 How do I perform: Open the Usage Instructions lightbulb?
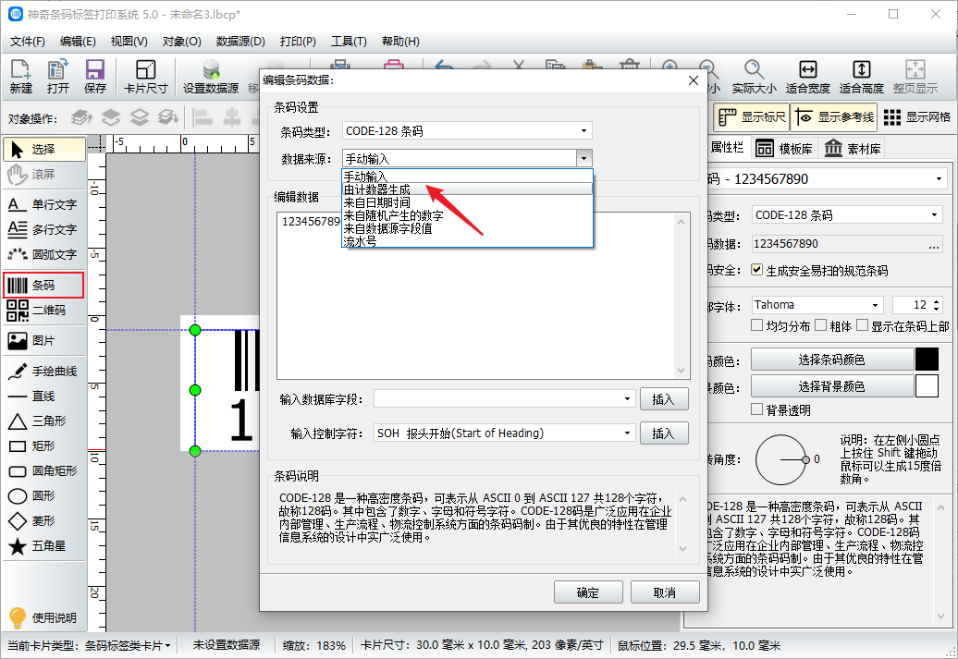pyautogui.click(x=44, y=617)
